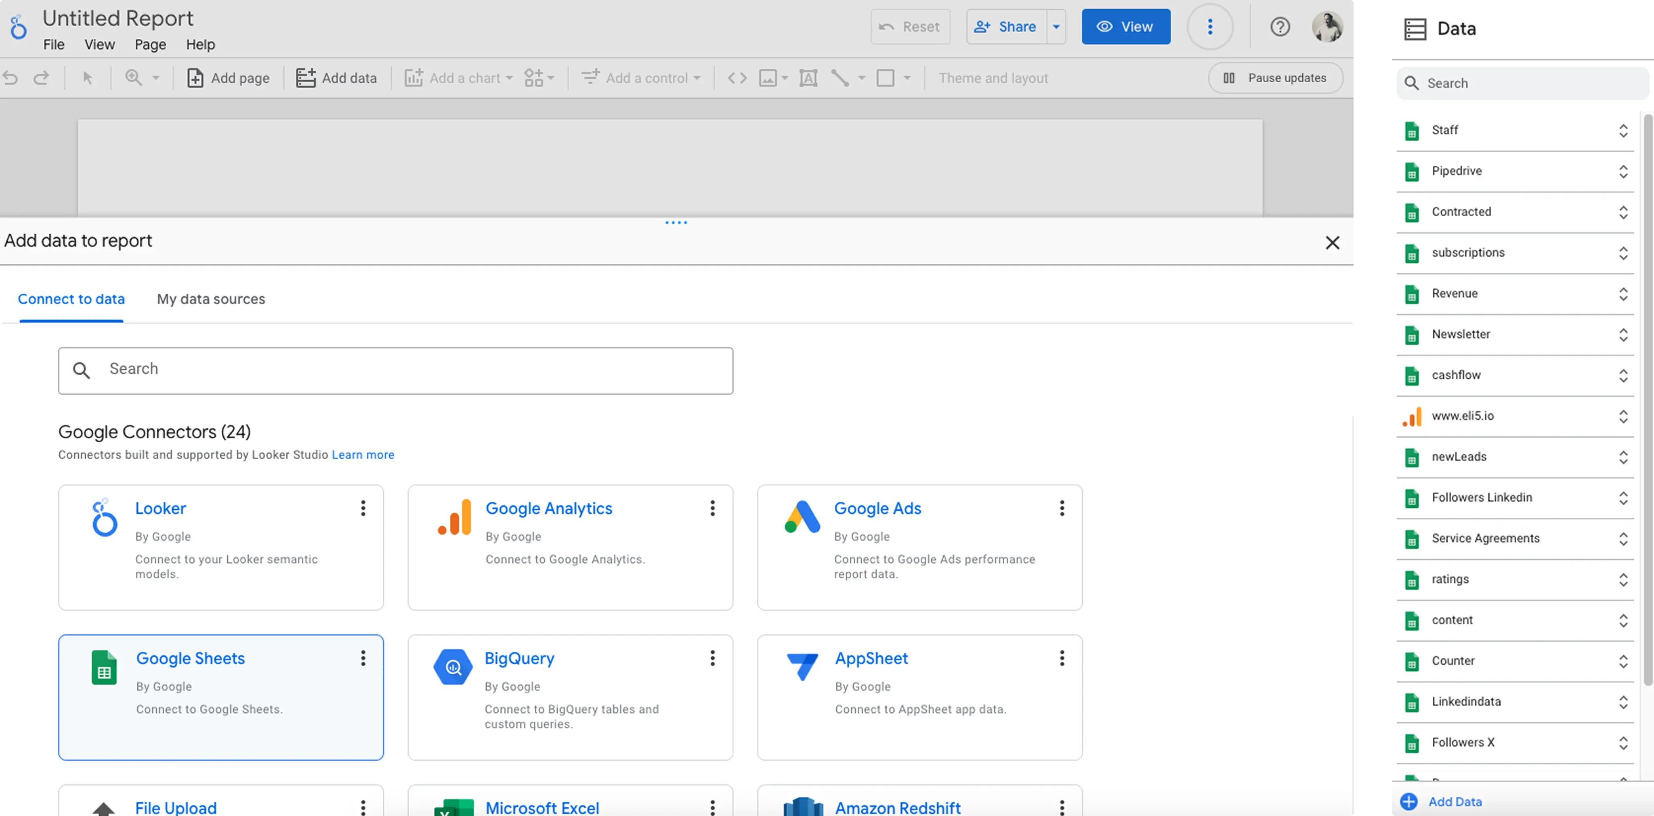Switch to Connect to data tab

(x=71, y=299)
